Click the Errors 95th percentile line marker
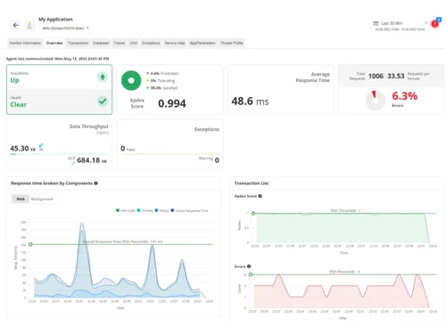This screenshot has width=446, height=334. 251,274
